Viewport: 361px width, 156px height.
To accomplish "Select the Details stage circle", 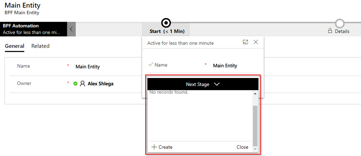I will click(x=340, y=23).
